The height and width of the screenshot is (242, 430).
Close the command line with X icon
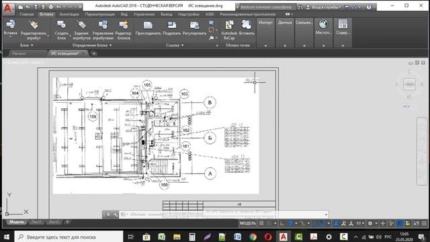(x=108, y=214)
